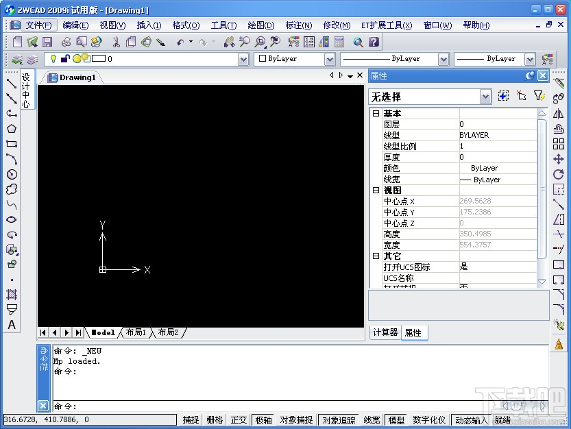
Task: Open the 文件(F) menu
Action: [38, 25]
